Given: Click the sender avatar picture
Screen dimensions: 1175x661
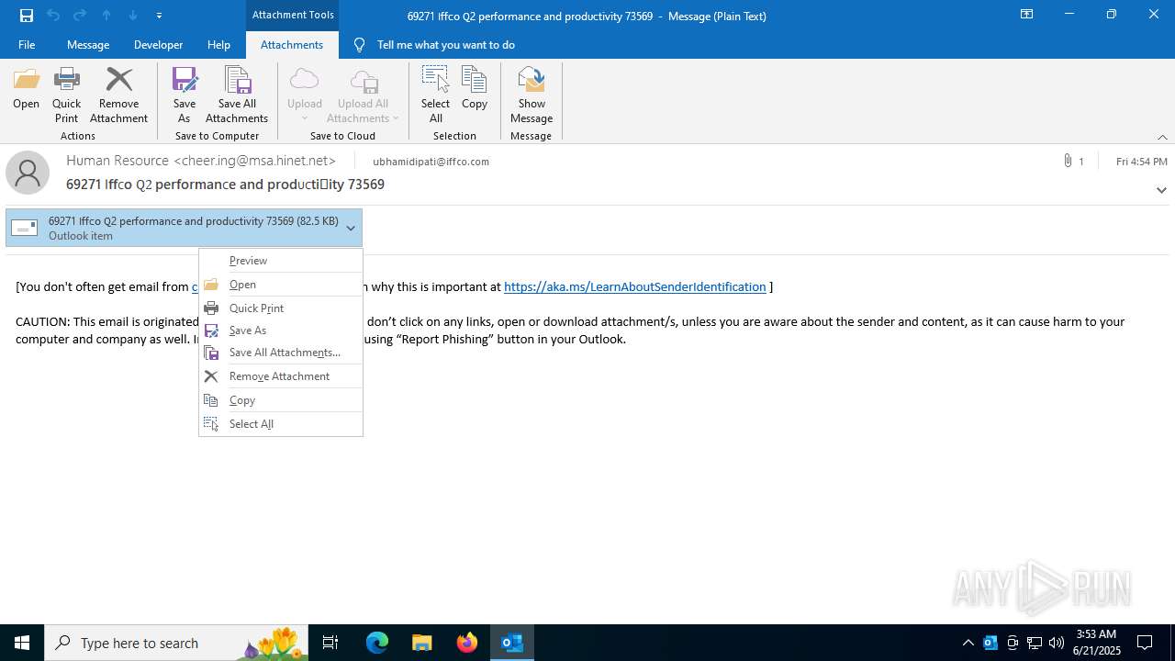Looking at the screenshot, I should pos(28,173).
